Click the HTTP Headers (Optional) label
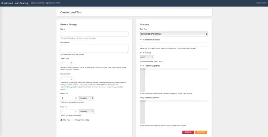The width and height of the screenshot is (268, 137). [150, 66]
